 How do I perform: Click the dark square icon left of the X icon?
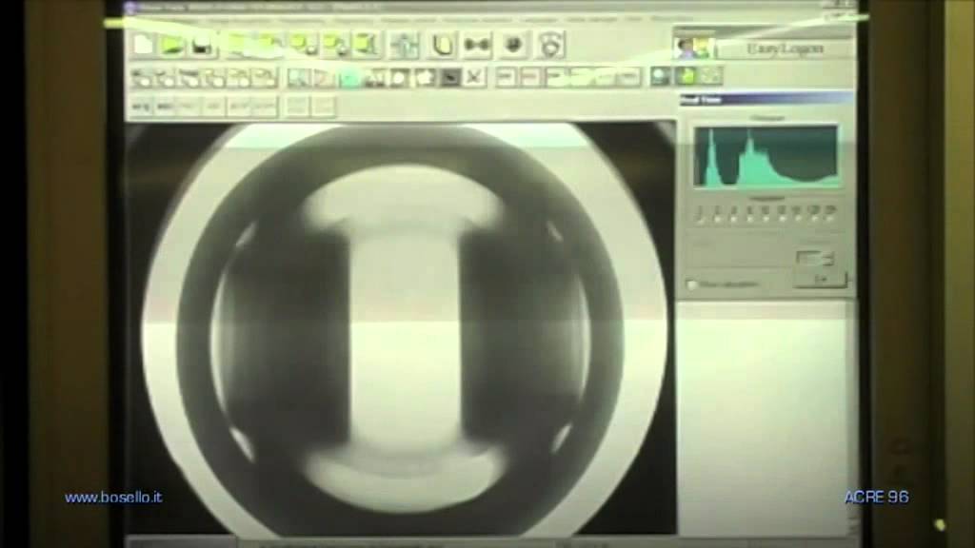(x=450, y=78)
